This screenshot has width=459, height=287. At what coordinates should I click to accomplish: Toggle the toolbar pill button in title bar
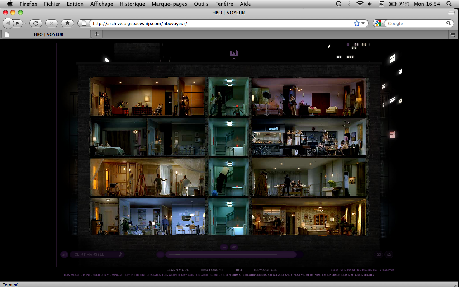point(451,13)
